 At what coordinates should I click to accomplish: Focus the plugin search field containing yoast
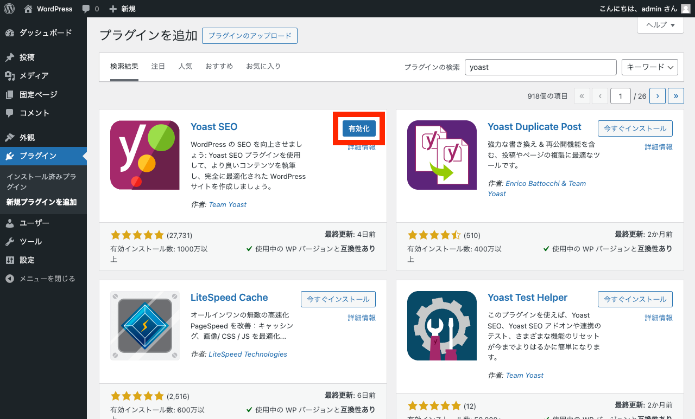click(541, 67)
